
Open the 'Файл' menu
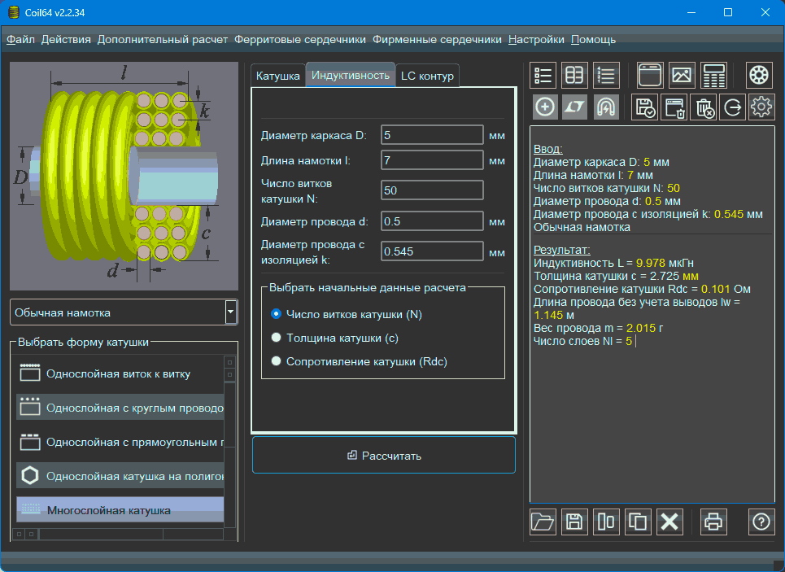click(x=20, y=40)
